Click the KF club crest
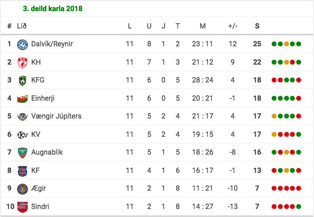This screenshot has width=314, height=217. pos(22,171)
